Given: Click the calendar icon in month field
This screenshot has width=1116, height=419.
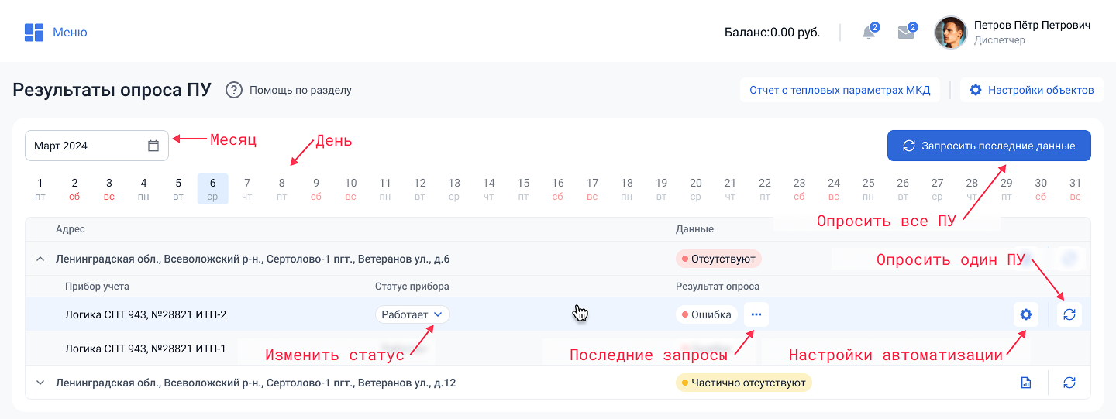Looking at the screenshot, I should click(x=153, y=146).
